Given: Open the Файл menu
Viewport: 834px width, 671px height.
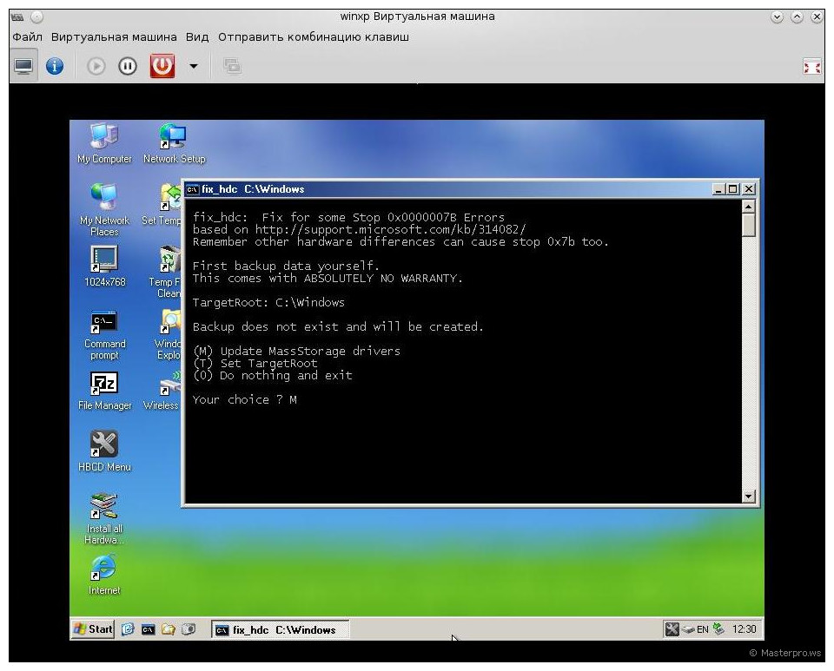Looking at the screenshot, I should (x=27, y=37).
